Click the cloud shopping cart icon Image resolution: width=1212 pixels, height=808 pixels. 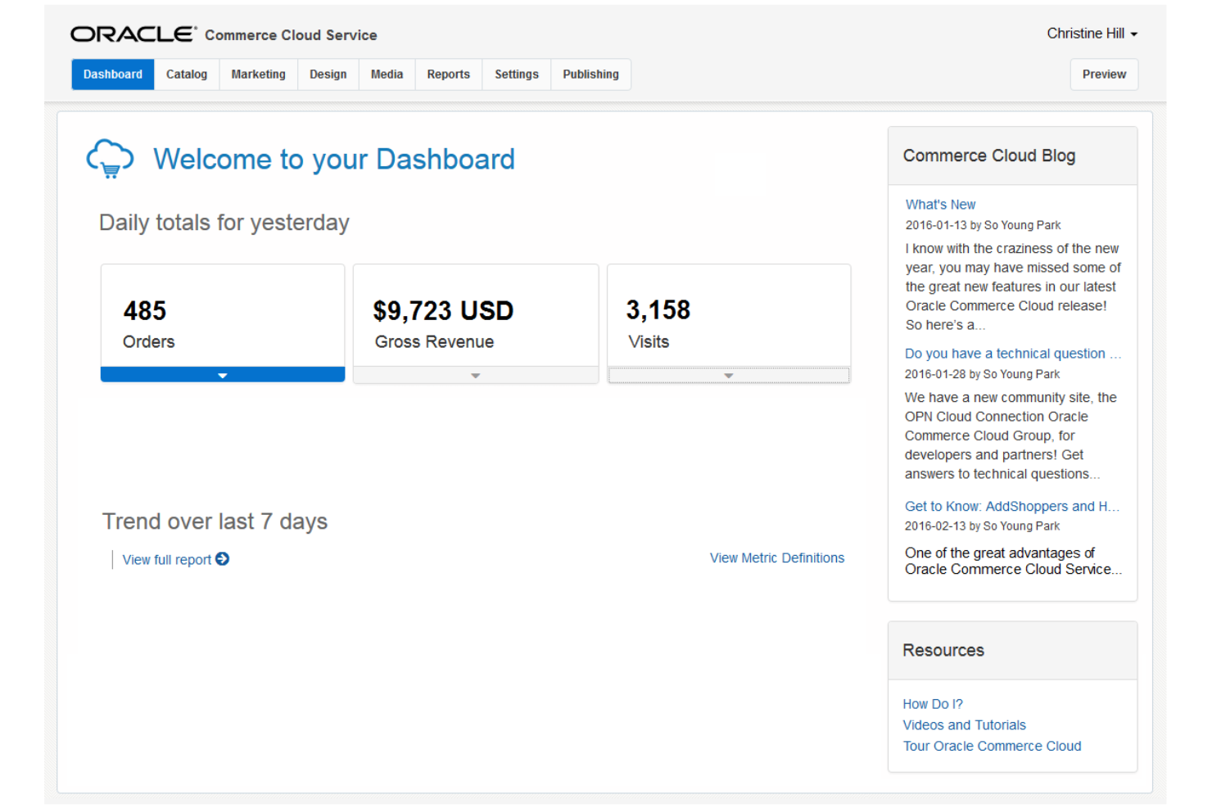111,159
